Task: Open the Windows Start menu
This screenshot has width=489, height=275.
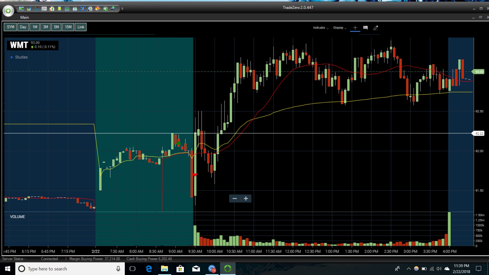Action: 8,269
